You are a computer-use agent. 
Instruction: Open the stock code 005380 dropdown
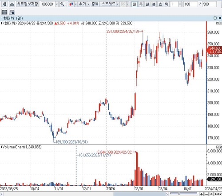coord(57,4)
